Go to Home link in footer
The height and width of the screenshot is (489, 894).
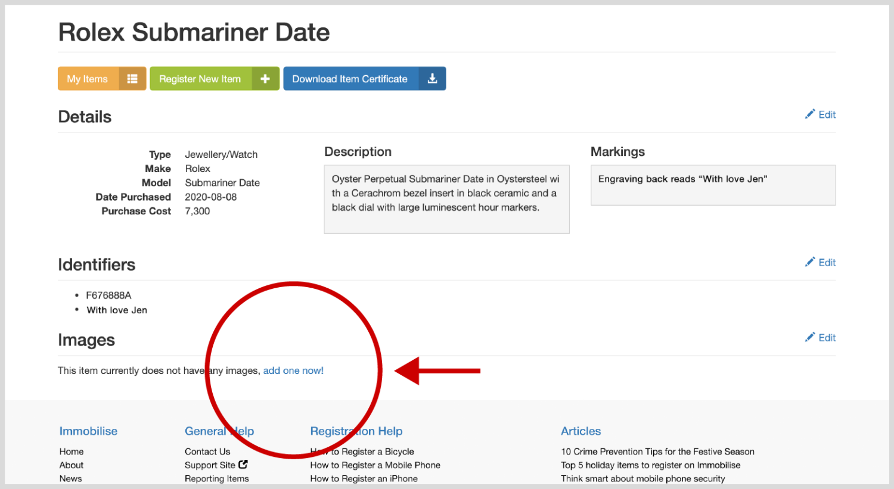click(72, 451)
